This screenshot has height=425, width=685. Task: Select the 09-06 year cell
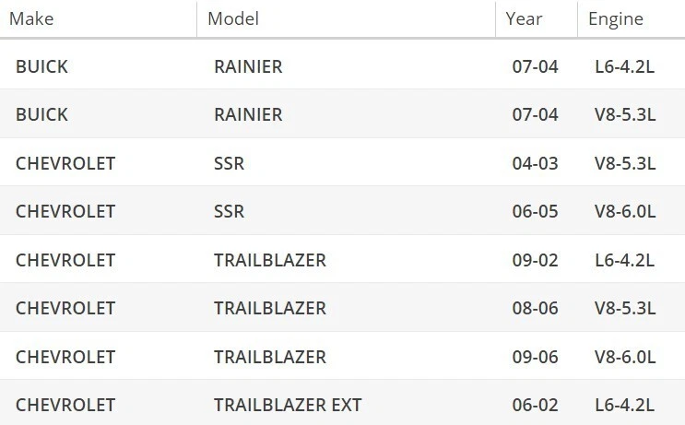[x=536, y=356]
